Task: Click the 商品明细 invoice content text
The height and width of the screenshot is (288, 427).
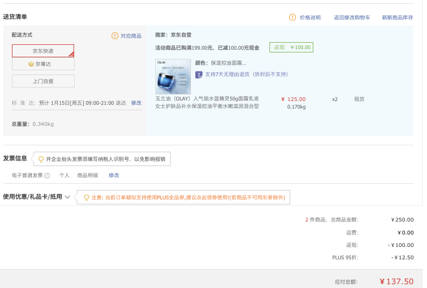Action: (x=88, y=176)
